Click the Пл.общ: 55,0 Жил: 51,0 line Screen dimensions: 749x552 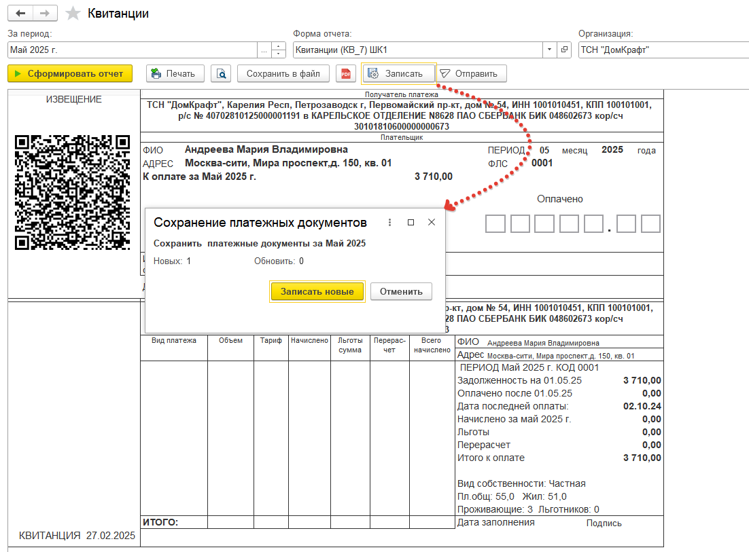point(512,496)
